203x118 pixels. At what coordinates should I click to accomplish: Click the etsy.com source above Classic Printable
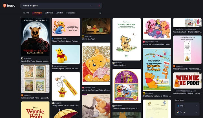tap(179, 66)
